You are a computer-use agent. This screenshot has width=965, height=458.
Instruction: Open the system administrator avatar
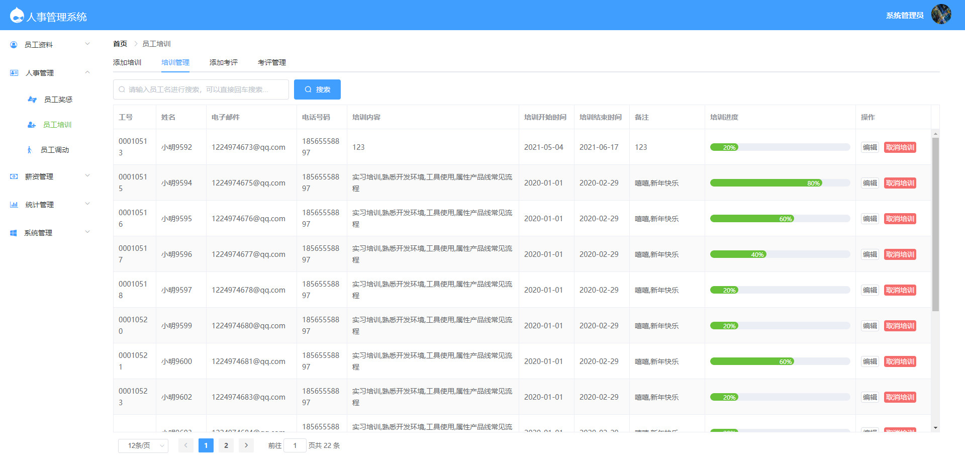941,15
